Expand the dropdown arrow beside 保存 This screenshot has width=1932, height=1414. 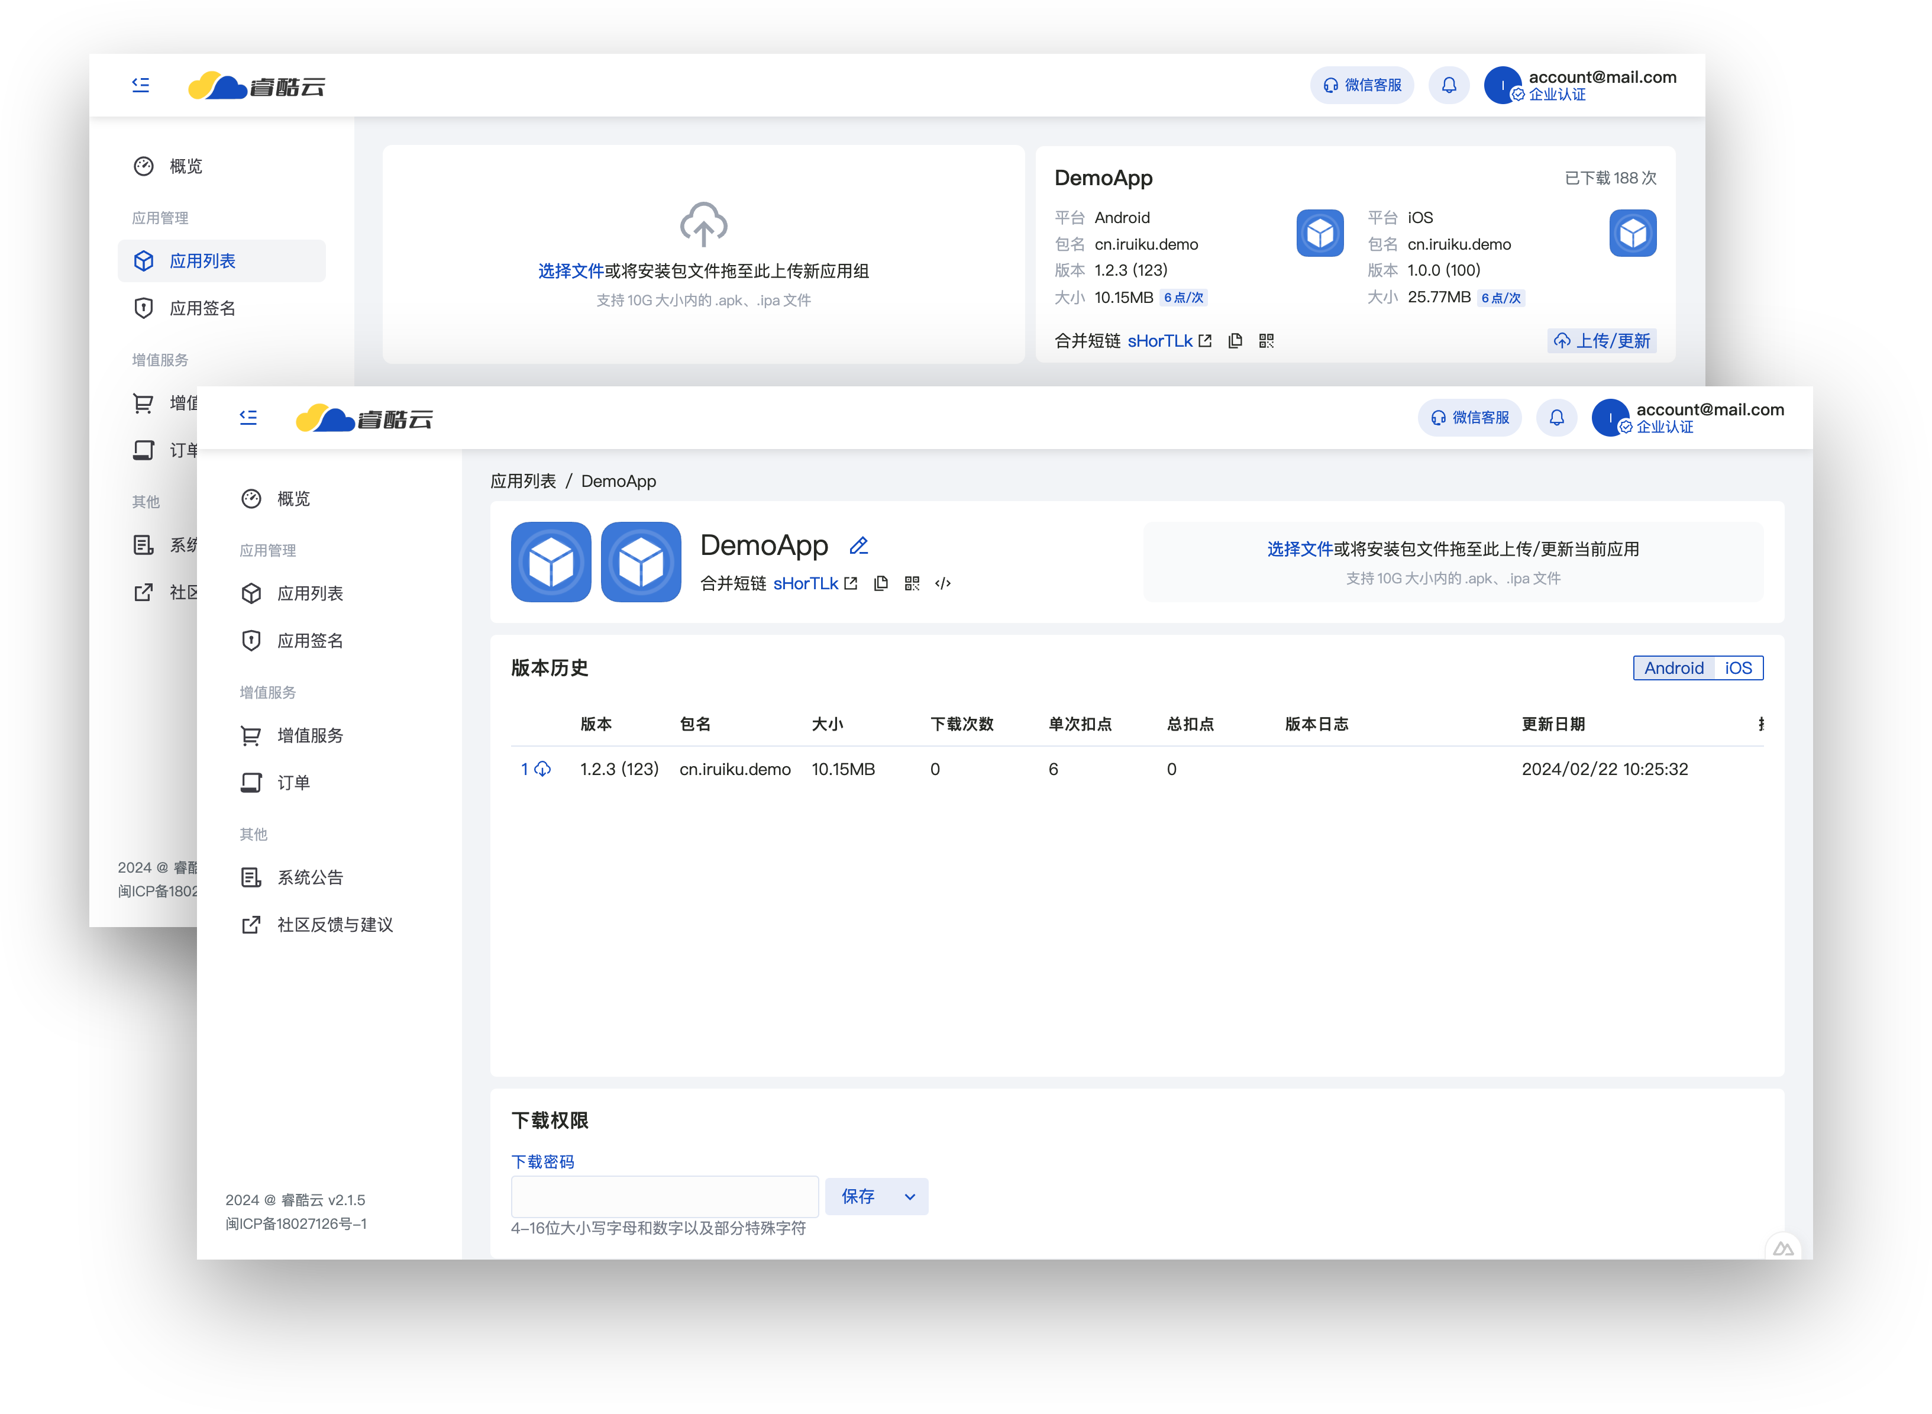tap(910, 1197)
